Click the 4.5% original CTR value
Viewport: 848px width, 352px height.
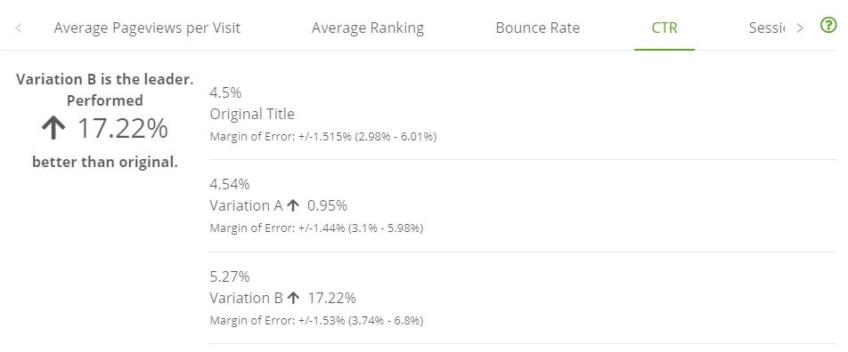225,92
